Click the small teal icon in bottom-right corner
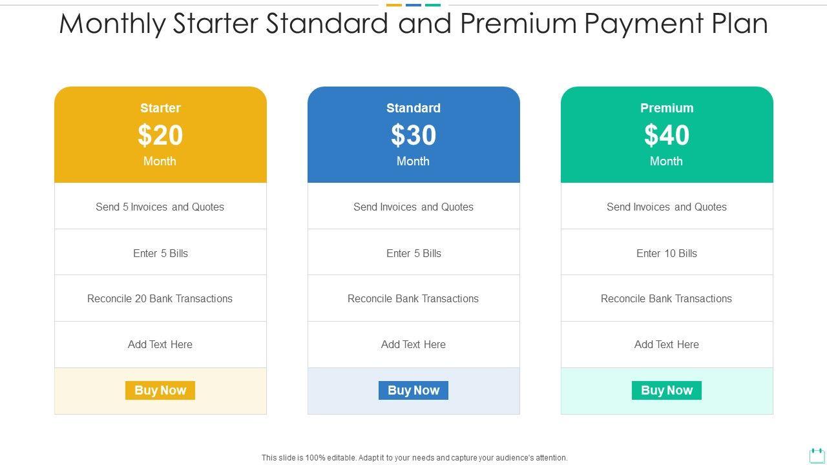Screen dimensions: 827x465 click(x=817, y=455)
